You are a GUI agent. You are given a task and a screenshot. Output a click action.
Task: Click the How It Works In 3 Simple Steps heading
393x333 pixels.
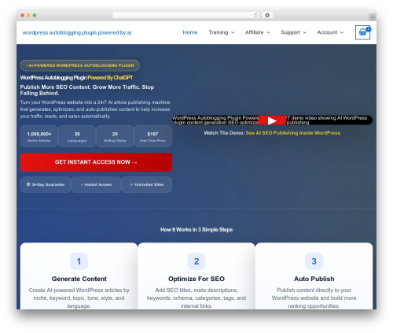196,230
